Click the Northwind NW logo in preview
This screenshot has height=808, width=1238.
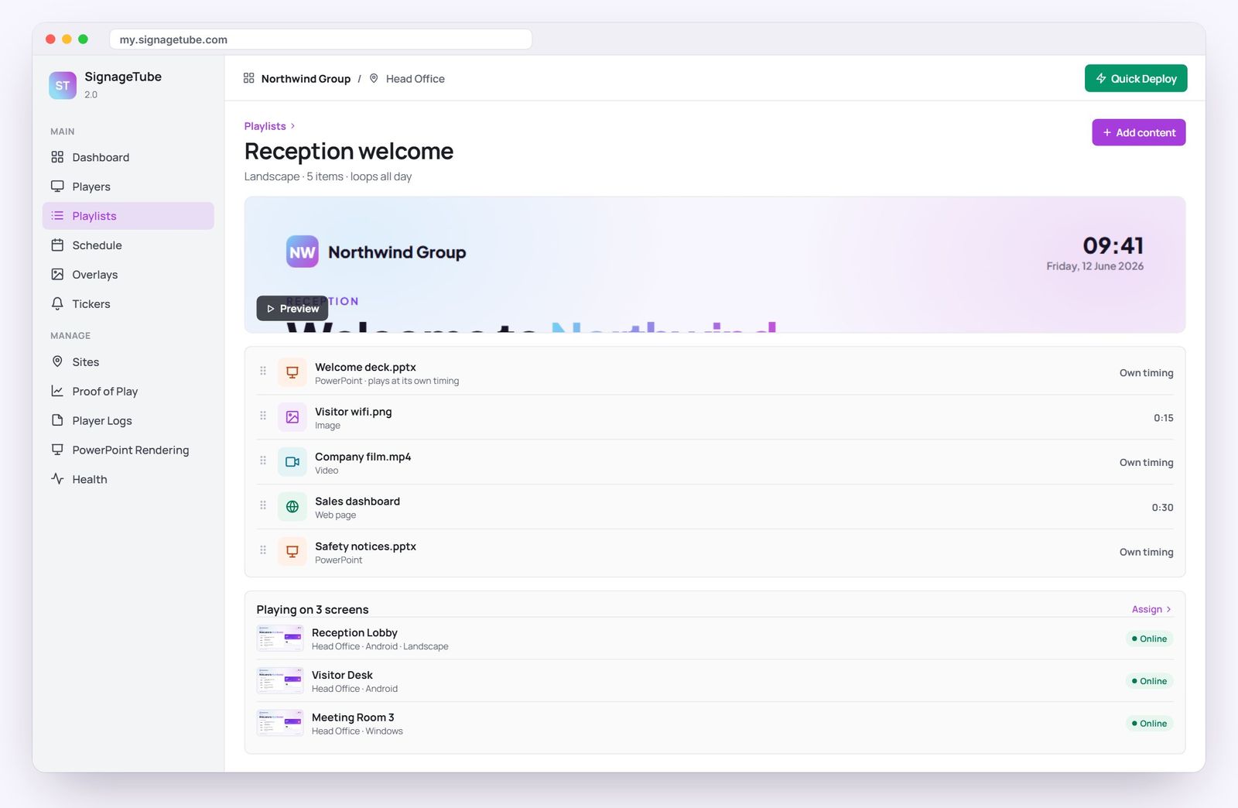(303, 252)
